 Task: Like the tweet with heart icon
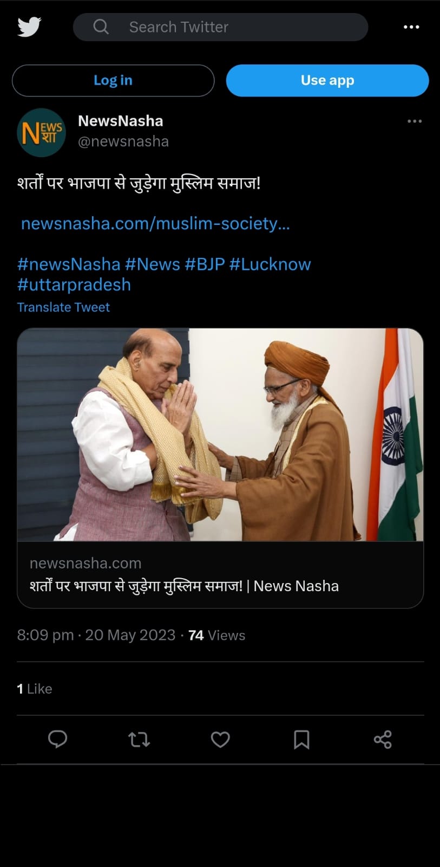click(x=220, y=739)
